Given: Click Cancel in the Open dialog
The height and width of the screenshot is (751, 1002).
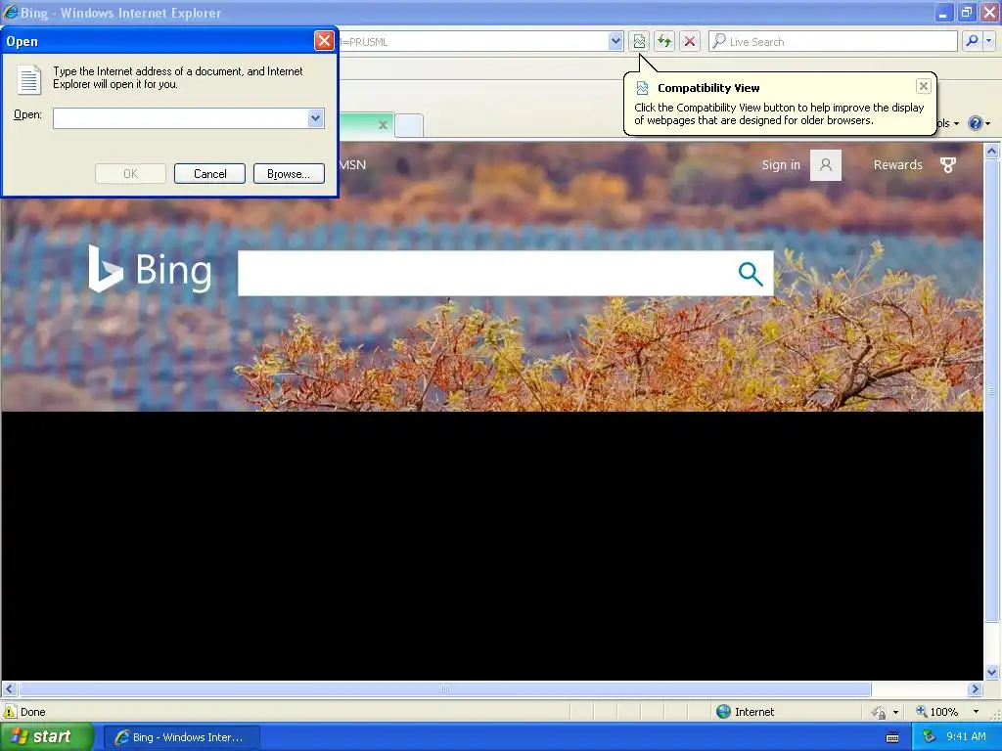Looking at the screenshot, I should click(x=209, y=174).
